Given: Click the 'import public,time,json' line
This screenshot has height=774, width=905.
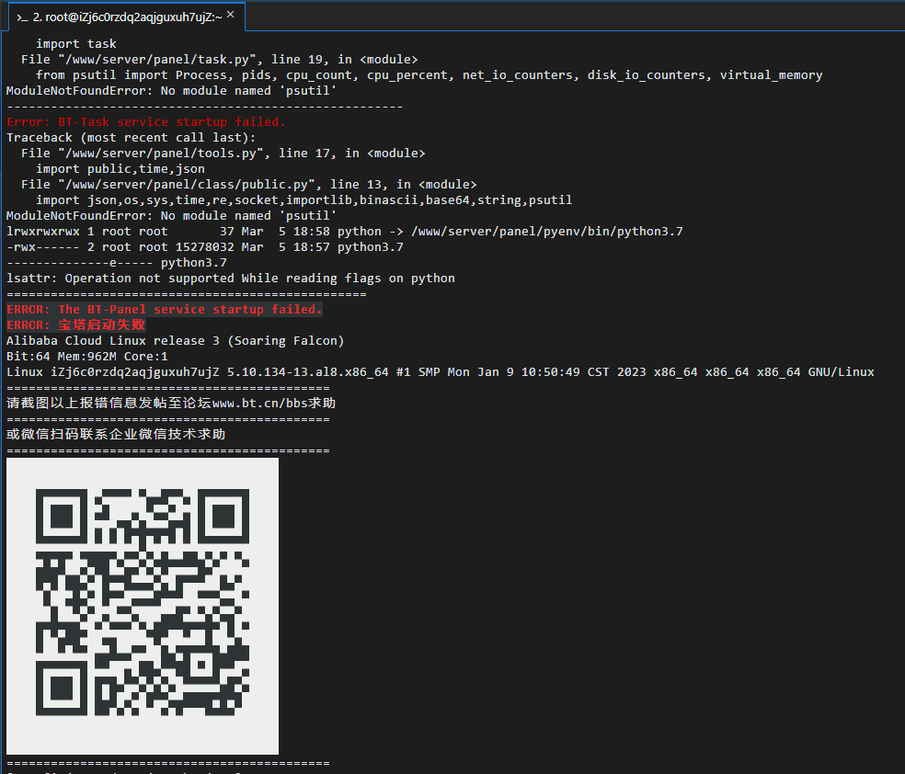Looking at the screenshot, I should [120, 168].
